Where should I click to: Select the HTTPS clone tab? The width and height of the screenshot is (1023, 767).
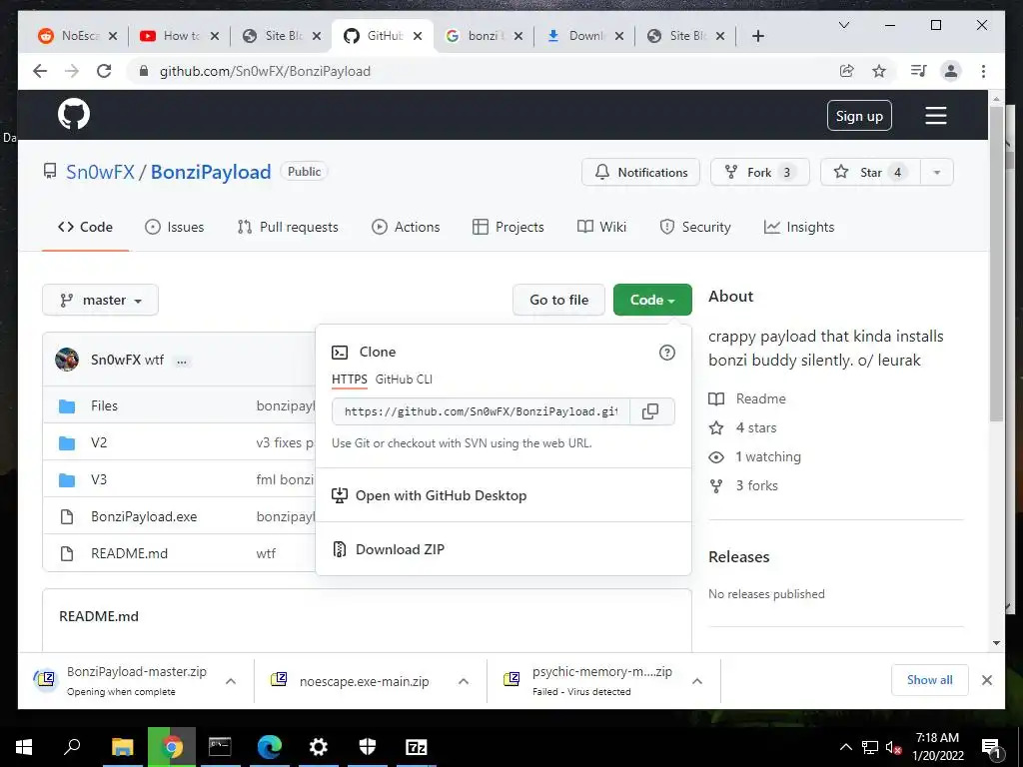pos(349,380)
